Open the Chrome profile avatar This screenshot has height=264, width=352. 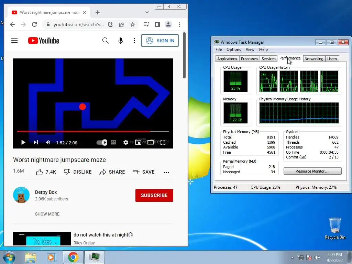pos(168,24)
